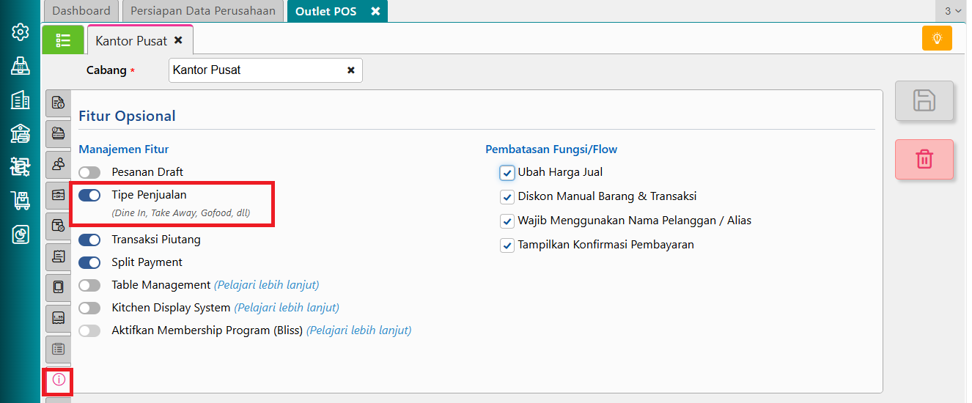Click the orange lightbulb tips icon
Viewport: 972px width, 403px height.
937,38
